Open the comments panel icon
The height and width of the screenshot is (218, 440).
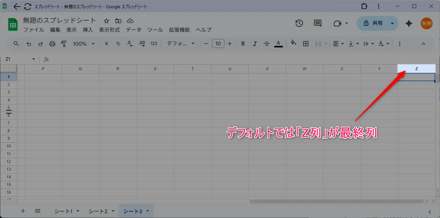[318, 23]
